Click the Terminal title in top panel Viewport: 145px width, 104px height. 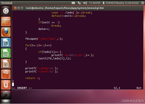(7, 3)
